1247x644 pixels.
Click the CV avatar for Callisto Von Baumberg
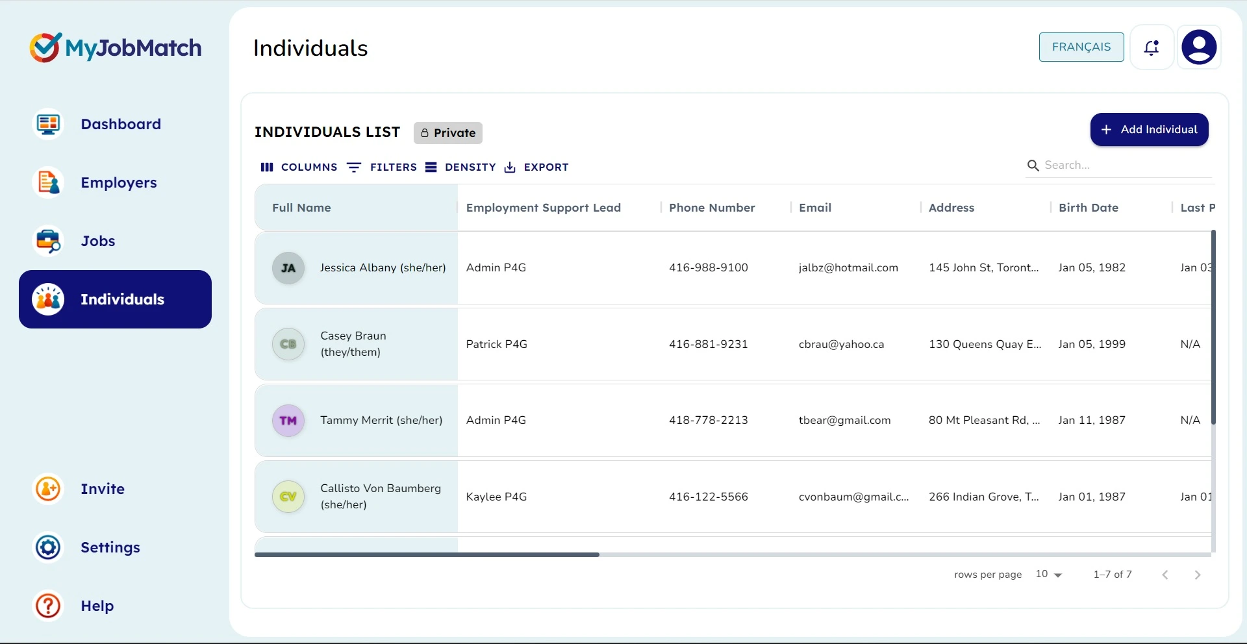pyautogui.click(x=288, y=497)
